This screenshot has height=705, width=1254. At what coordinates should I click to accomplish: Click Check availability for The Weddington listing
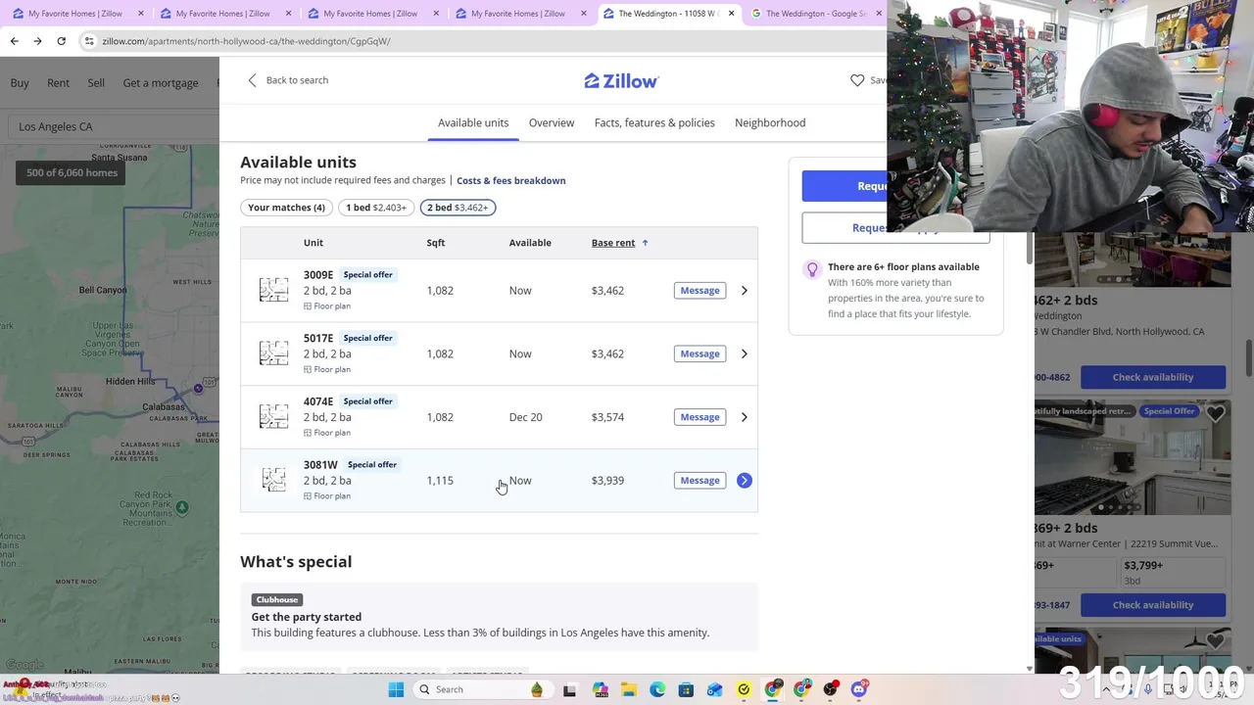(x=1152, y=377)
